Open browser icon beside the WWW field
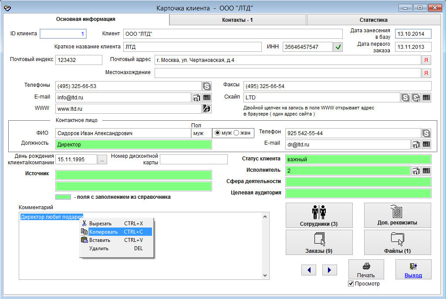 tap(207, 109)
